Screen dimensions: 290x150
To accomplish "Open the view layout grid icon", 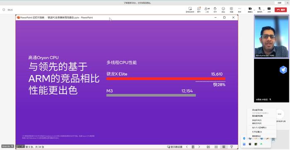I will coord(231,9).
